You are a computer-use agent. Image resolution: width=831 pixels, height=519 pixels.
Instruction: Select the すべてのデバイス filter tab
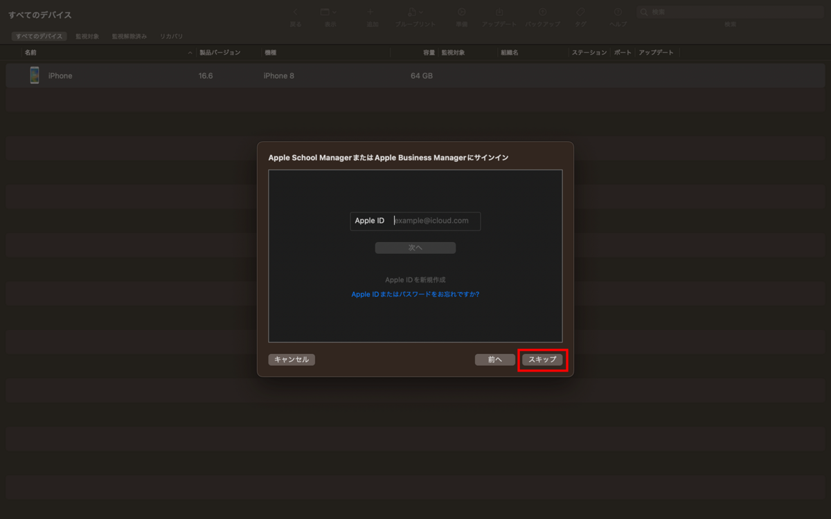[39, 36]
